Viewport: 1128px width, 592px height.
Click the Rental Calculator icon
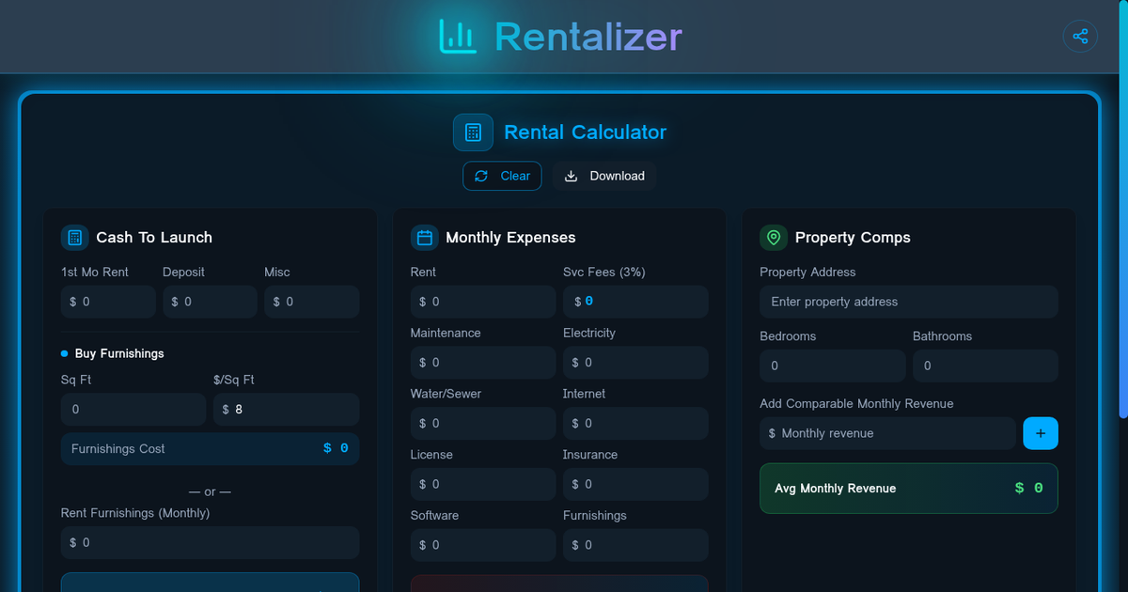click(473, 132)
